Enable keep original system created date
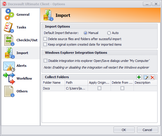The image size is (162, 136). (45, 44)
